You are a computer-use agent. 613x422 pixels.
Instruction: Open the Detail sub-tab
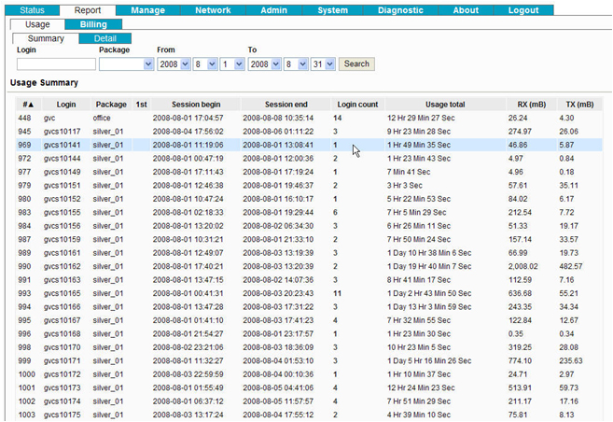tap(104, 38)
